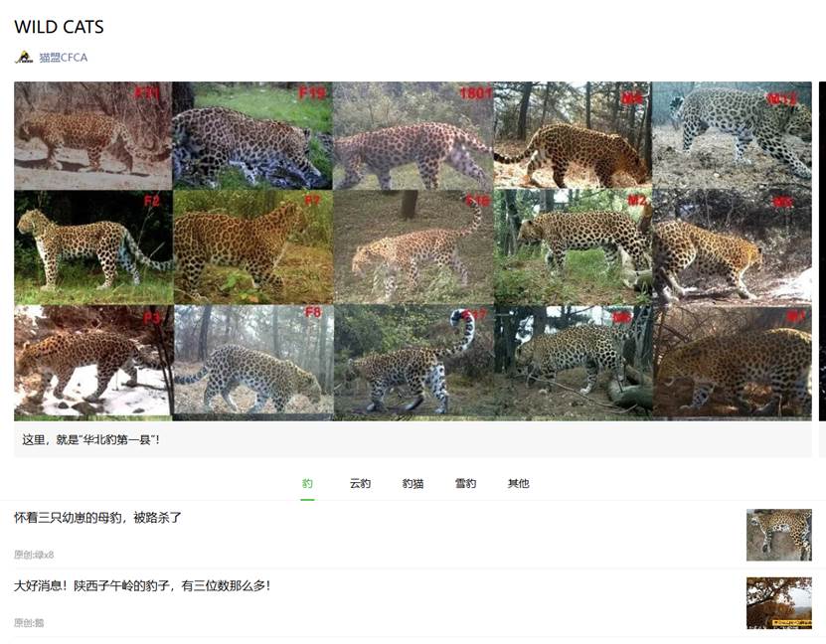Switch to the 云豹 tab

pyautogui.click(x=361, y=483)
